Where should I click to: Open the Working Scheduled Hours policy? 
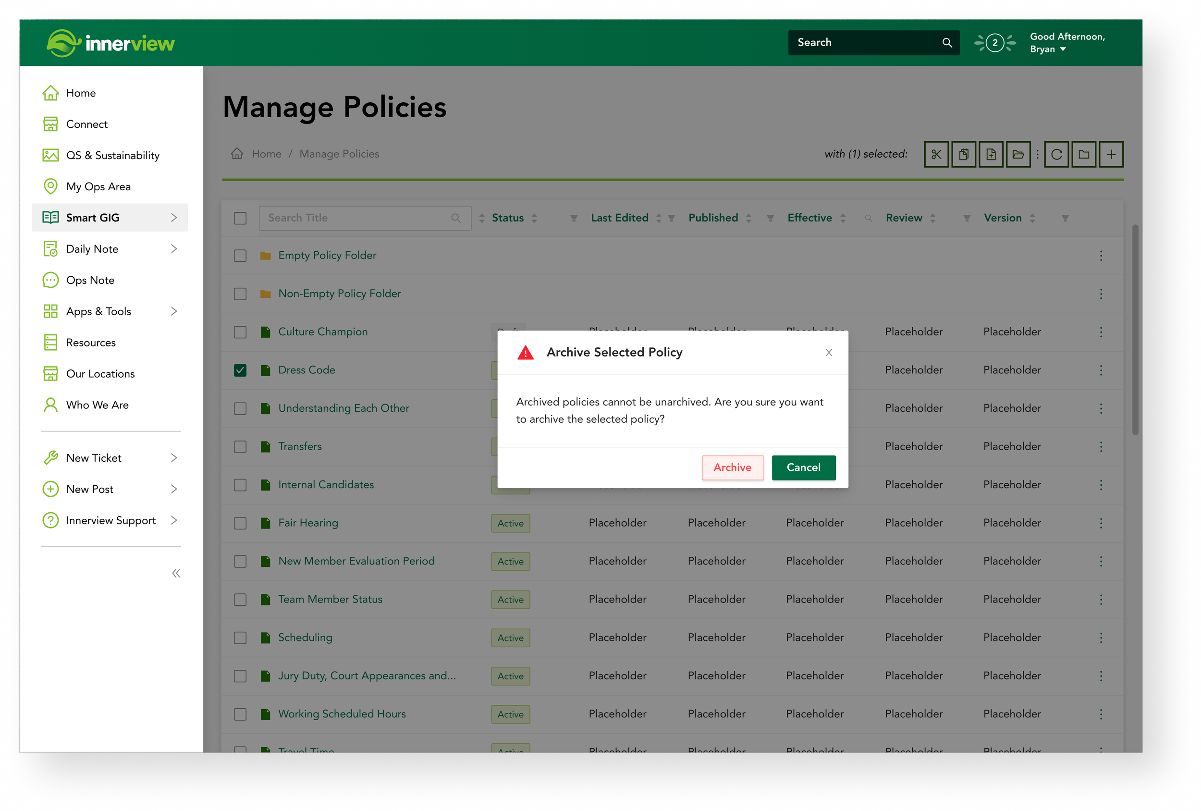(342, 714)
